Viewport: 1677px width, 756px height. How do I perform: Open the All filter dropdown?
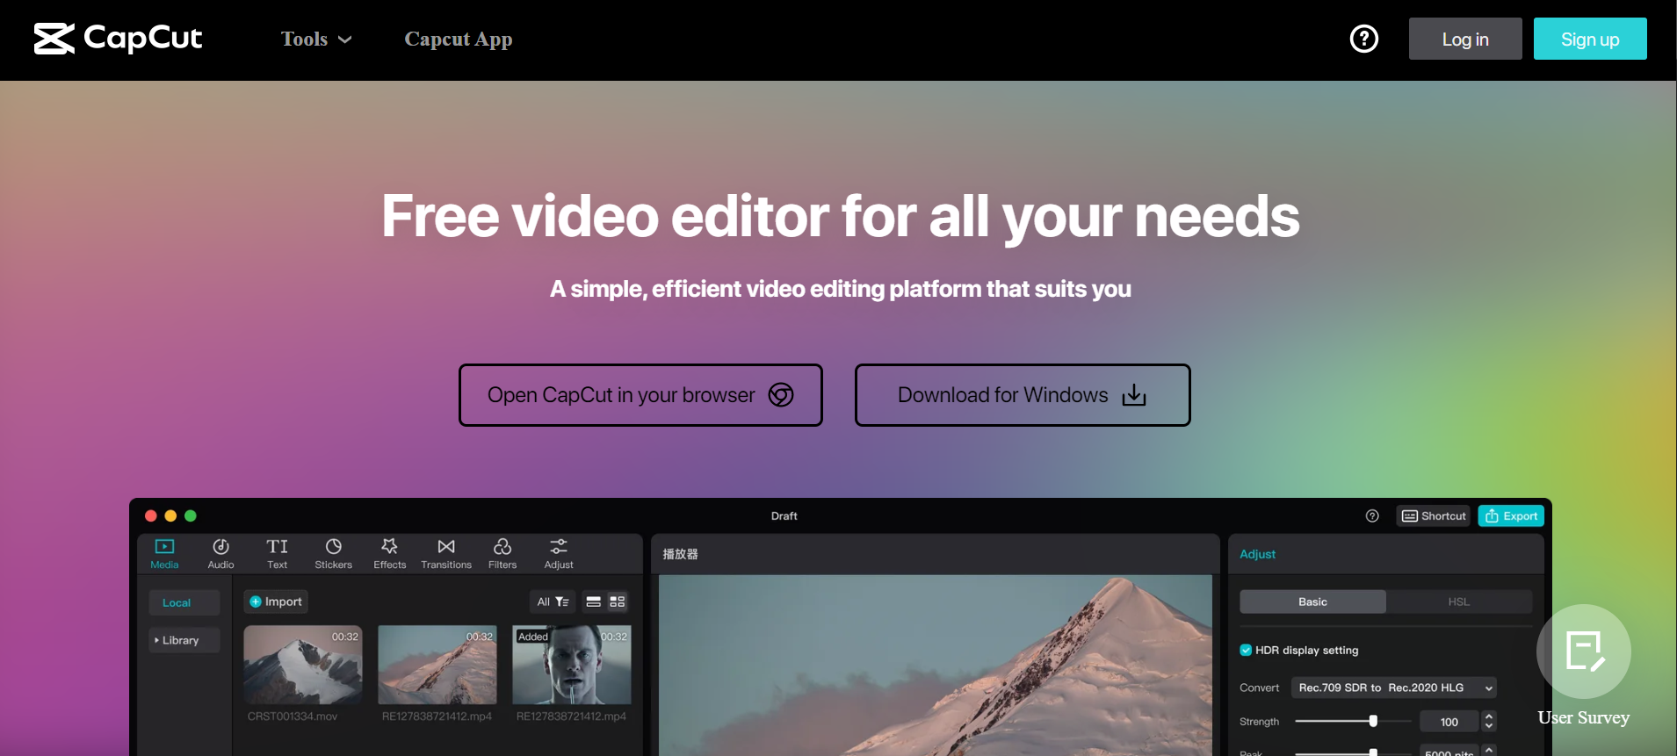pyautogui.click(x=553, y=601)
